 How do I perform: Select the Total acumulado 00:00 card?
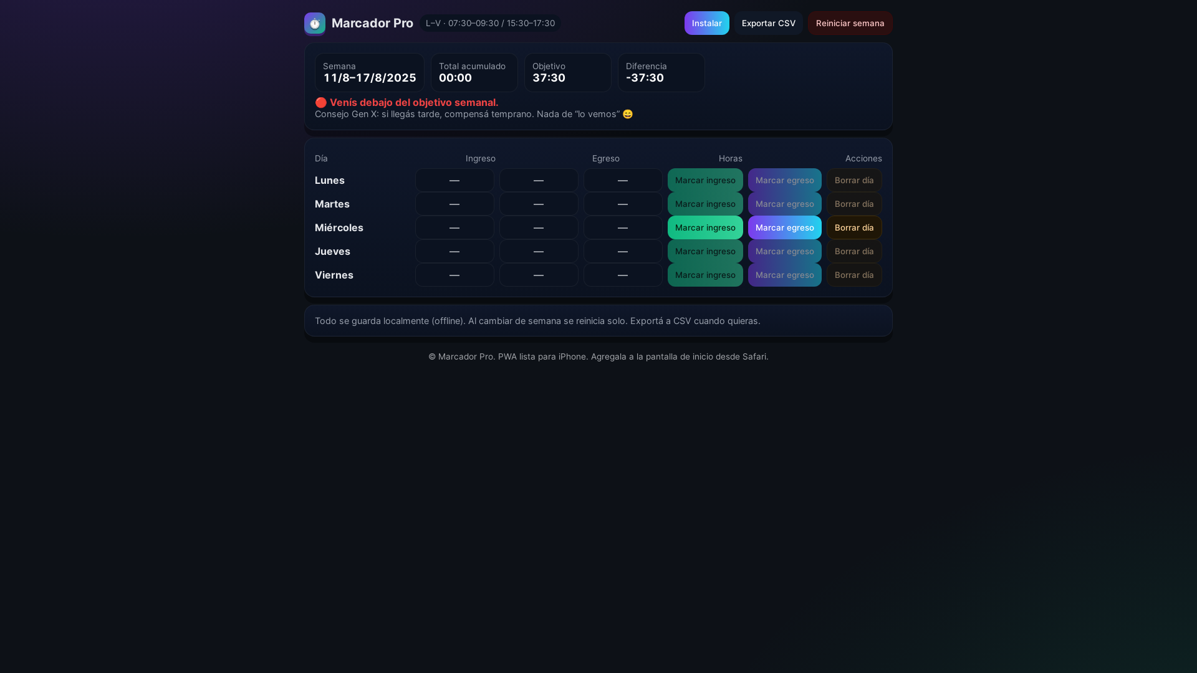tap(474, 72)
